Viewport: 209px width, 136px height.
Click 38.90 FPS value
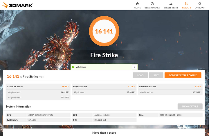(131, 92)
